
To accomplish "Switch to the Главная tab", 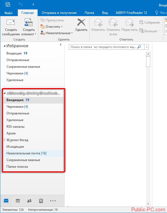I will tap(28, 13).
